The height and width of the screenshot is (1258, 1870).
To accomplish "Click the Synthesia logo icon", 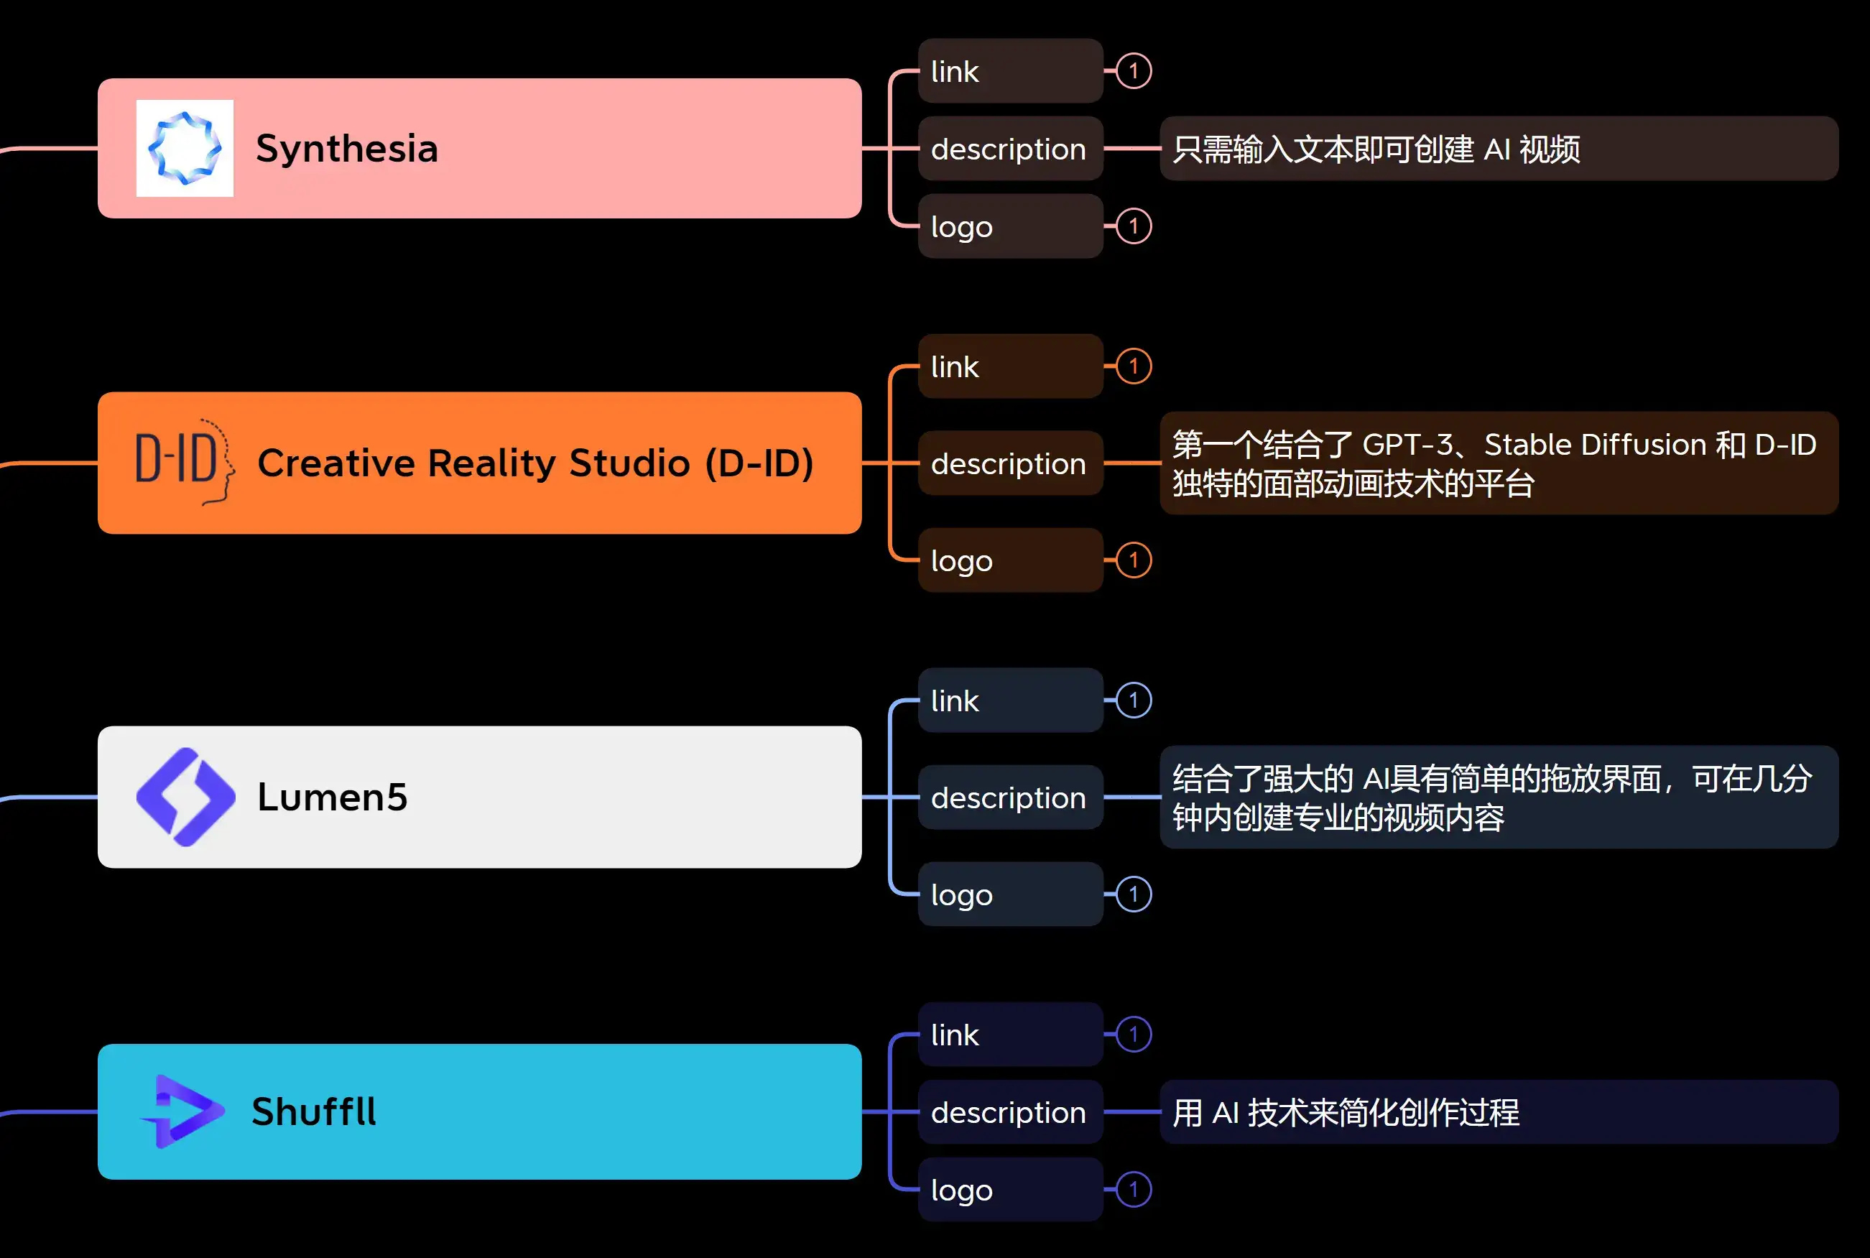I will pyautogui.click(x=185, y=149).
